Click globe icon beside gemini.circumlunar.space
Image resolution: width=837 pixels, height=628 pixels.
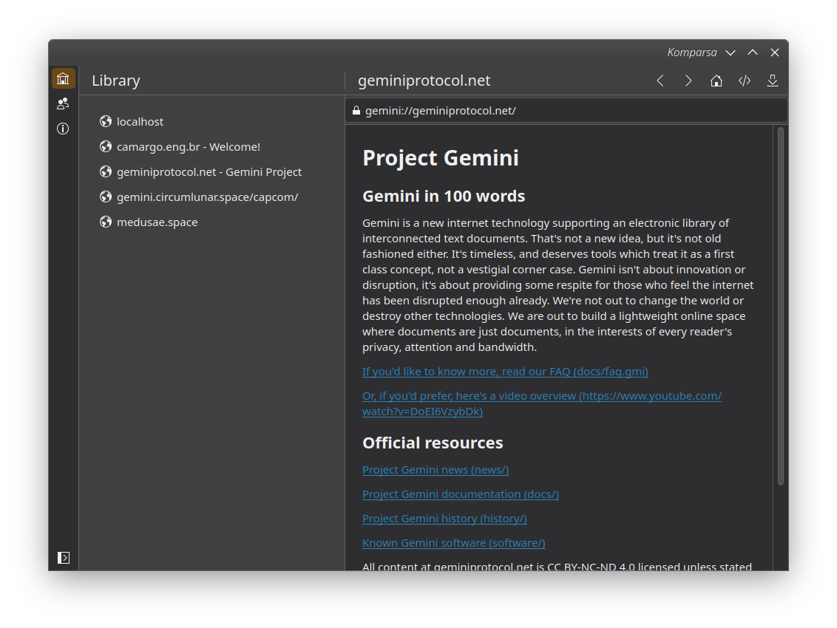tap(106, 197)
